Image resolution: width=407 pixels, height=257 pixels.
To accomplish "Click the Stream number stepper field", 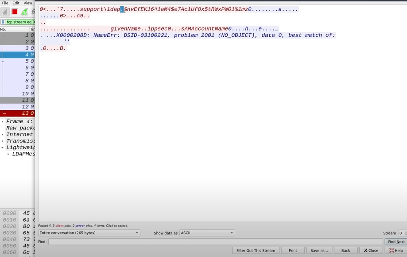I will pos(402,233).
